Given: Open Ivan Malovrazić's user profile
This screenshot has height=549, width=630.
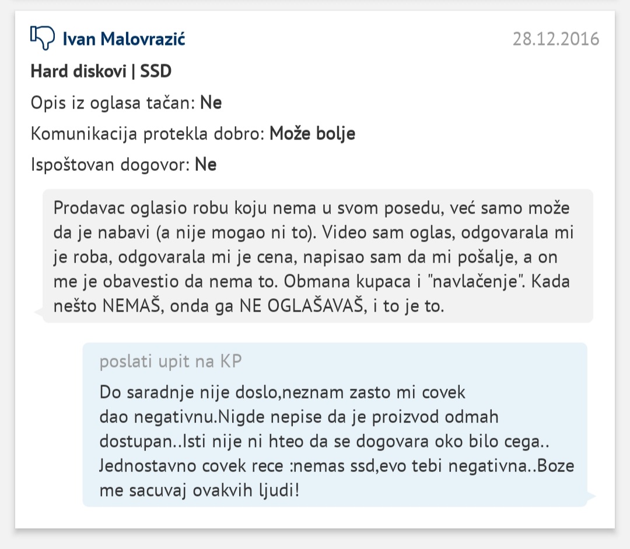Looking at the screenshot, I should point(124,39).
